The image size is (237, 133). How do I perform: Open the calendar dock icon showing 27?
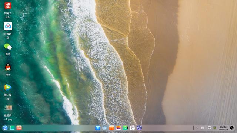[132, 128]
